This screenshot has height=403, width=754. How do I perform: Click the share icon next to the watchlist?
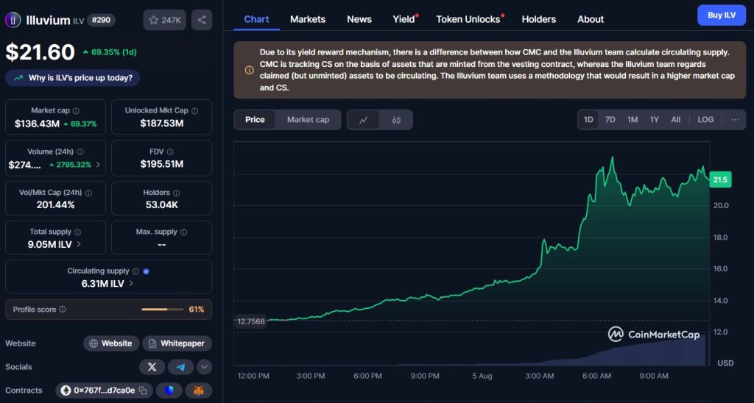pyautogui.click(x=202, y=20)
